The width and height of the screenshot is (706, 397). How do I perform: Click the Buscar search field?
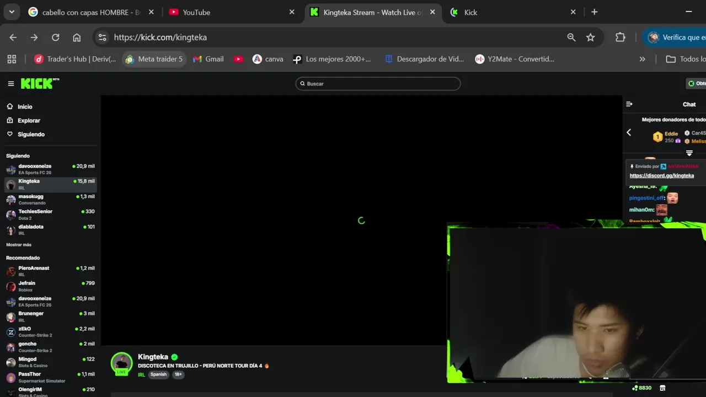tap(378, 84)
